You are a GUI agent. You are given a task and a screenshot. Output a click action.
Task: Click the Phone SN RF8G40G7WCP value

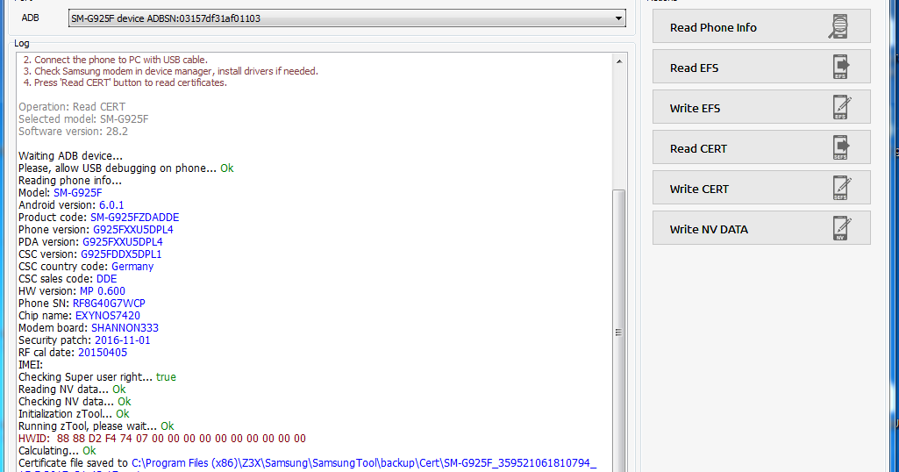click(109, 304)
